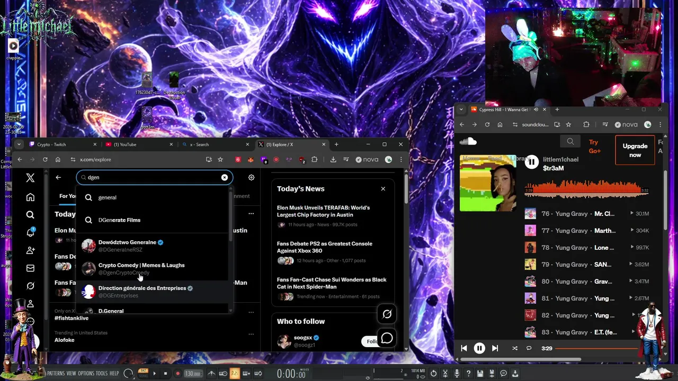Open X home from sidebar house icon
This screenshot has height=381, width=678.
30,197
